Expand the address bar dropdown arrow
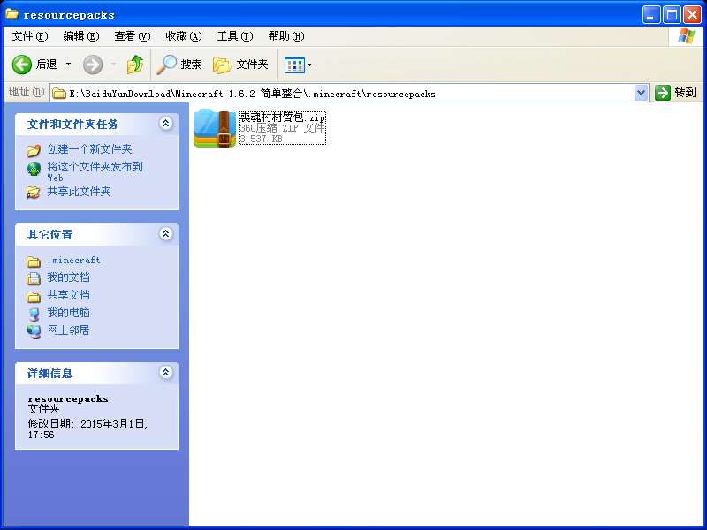 [641, 94]
